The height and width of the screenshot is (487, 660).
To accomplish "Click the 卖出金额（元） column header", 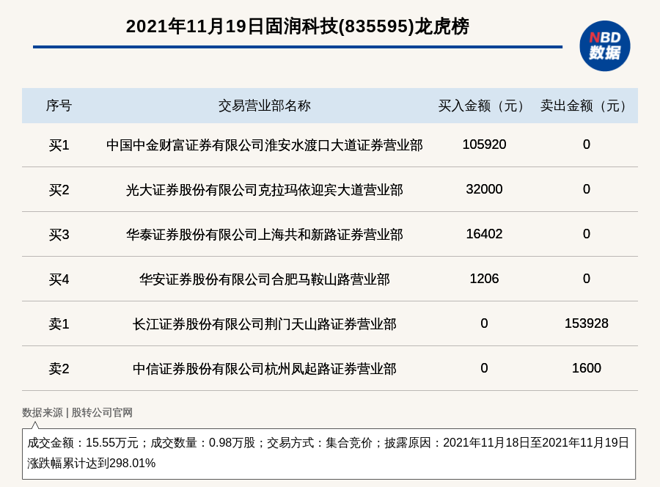I will click(x=587, y=106).
